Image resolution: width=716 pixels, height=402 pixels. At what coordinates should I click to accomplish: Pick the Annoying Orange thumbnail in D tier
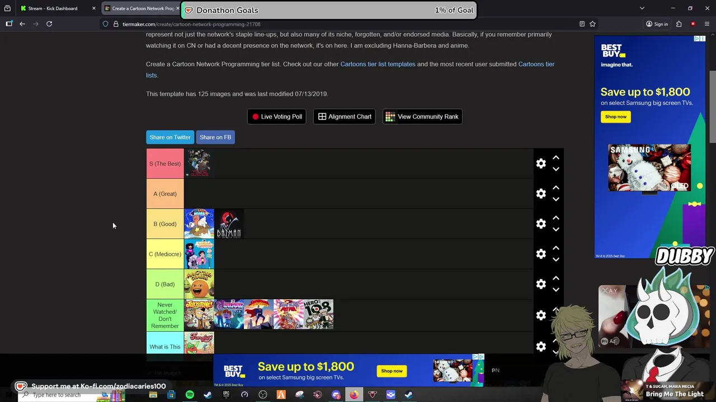(x=199, y=284)
